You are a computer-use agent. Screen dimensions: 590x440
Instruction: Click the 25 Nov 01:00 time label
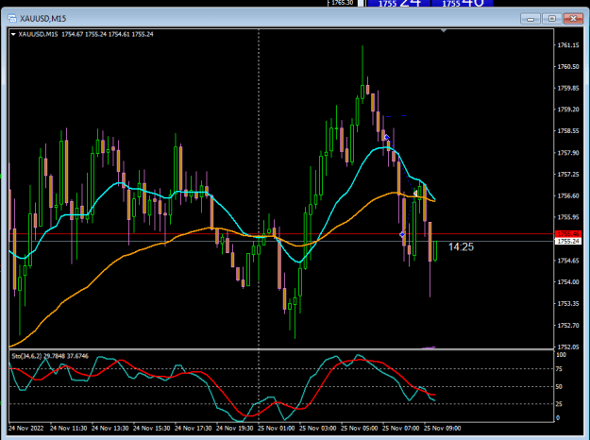click(277, 429)
